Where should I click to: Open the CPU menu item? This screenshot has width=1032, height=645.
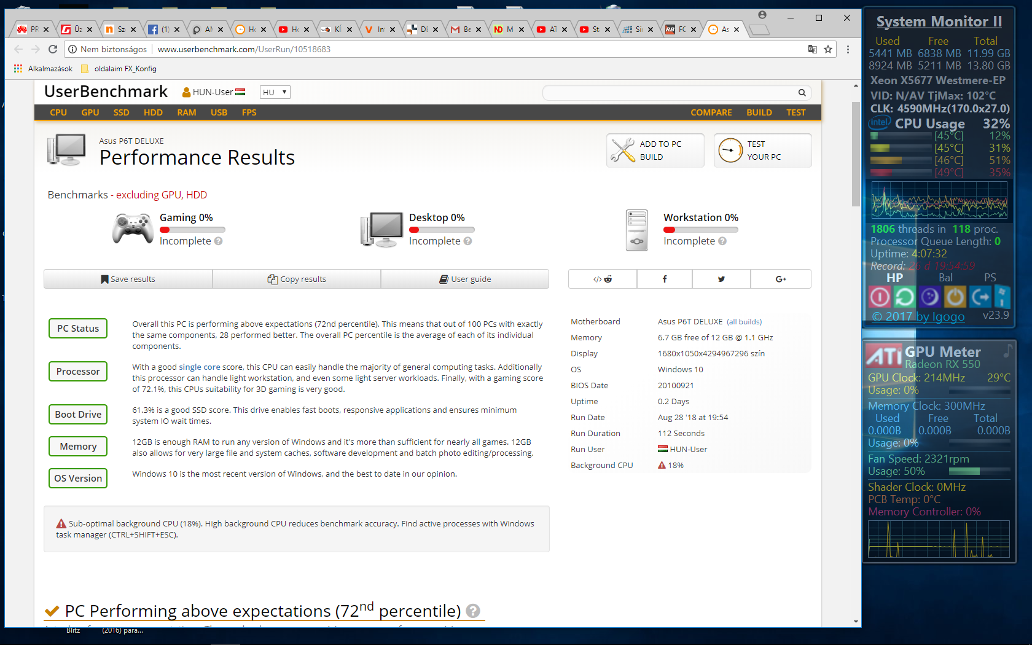[x=58, y=112]
